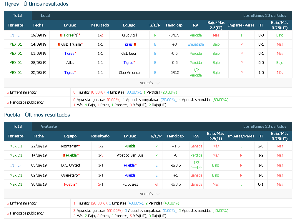Click the 1-1 result against Club León
This screenshot has width=296, height=221.
[x=100, y=53]
